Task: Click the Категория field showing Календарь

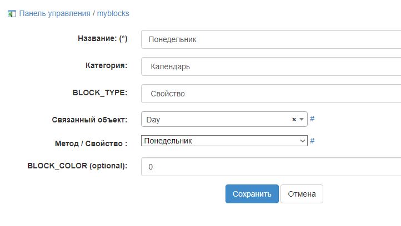Action: pyautogui.click(x=271, y=66)
